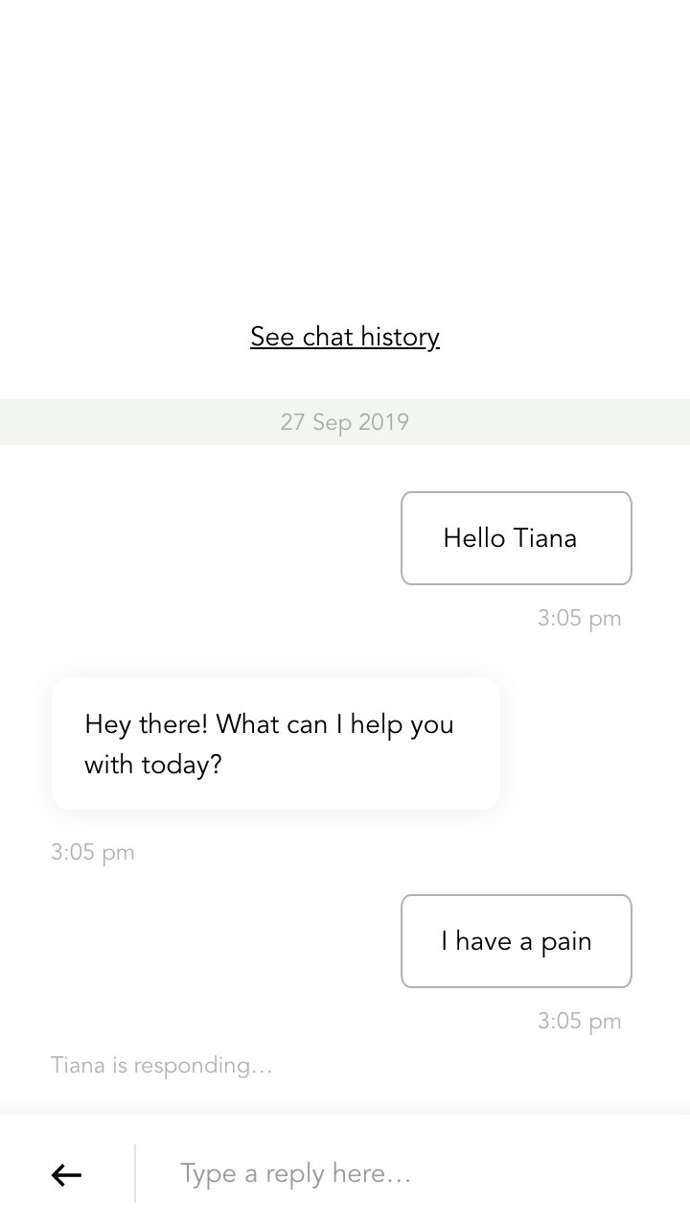Viewport: 690px width, 1228px height.
Task: Tap the word 'pain' in the sent message
Action: click(566, 942)
